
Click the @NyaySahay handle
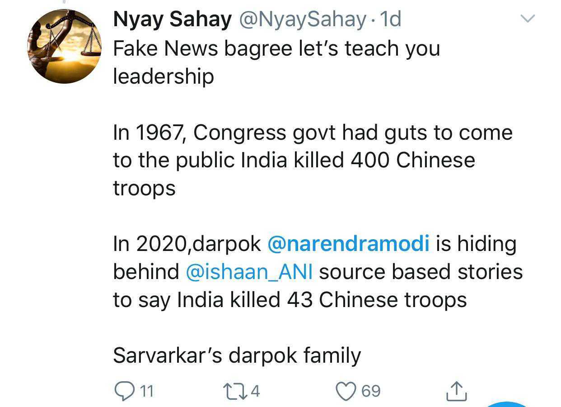click(302, 19)
